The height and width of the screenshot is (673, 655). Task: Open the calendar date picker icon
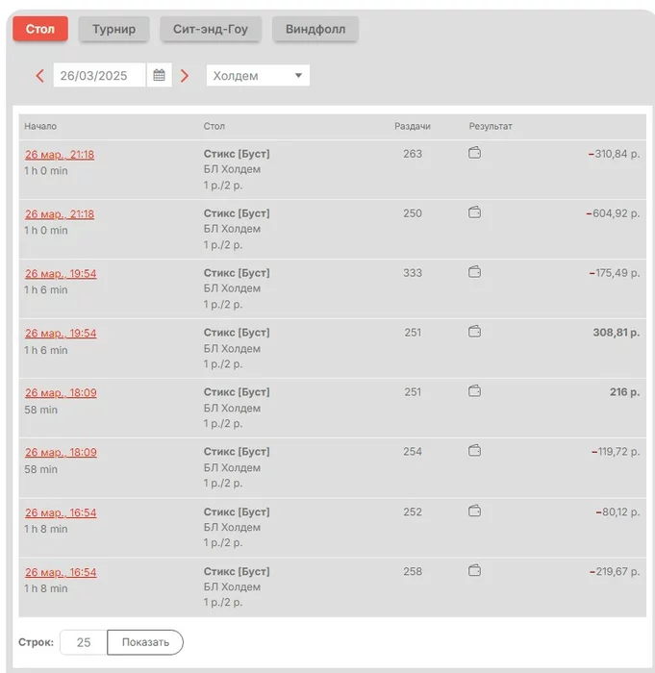(160, 75)
